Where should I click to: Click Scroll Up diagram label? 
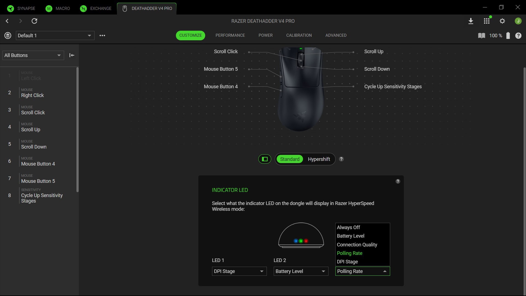click(x=374, y=52)
